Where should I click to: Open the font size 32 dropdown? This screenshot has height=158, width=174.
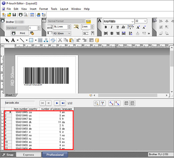145,21
